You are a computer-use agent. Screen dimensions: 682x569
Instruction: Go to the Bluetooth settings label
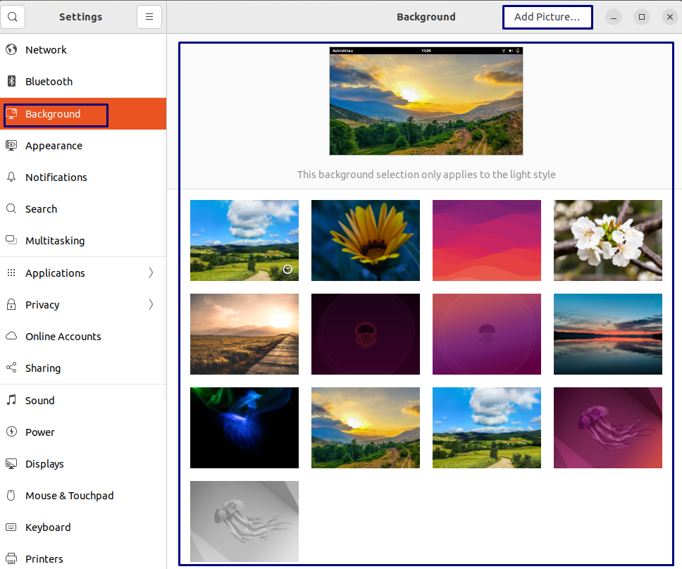tap(49, 82)
